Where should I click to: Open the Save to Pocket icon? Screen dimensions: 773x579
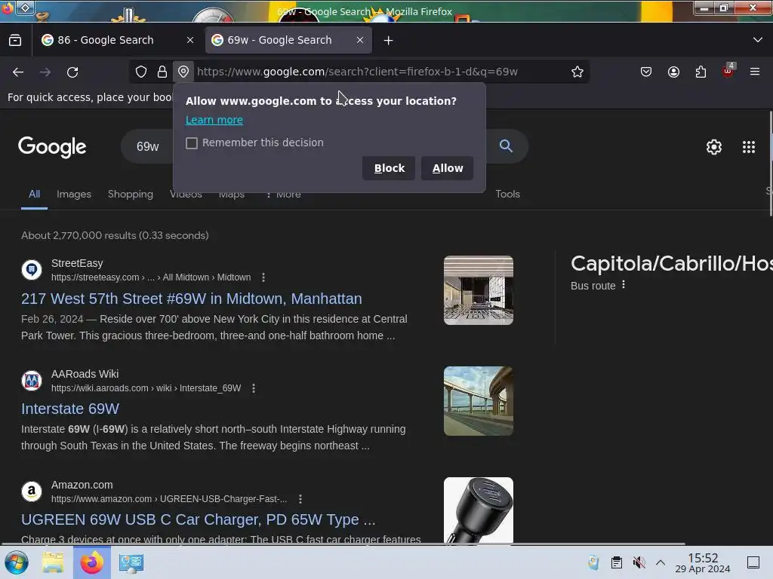646,72
